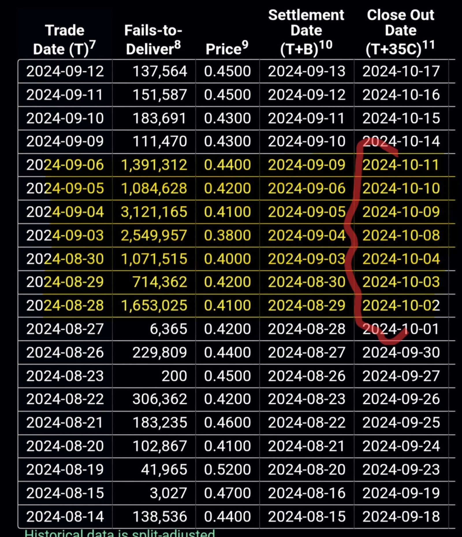Click fails-to-deliver value 306,362

point(160,399)
